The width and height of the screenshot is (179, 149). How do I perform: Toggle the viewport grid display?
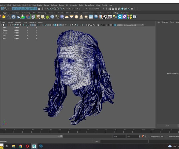tap(33, 25)
